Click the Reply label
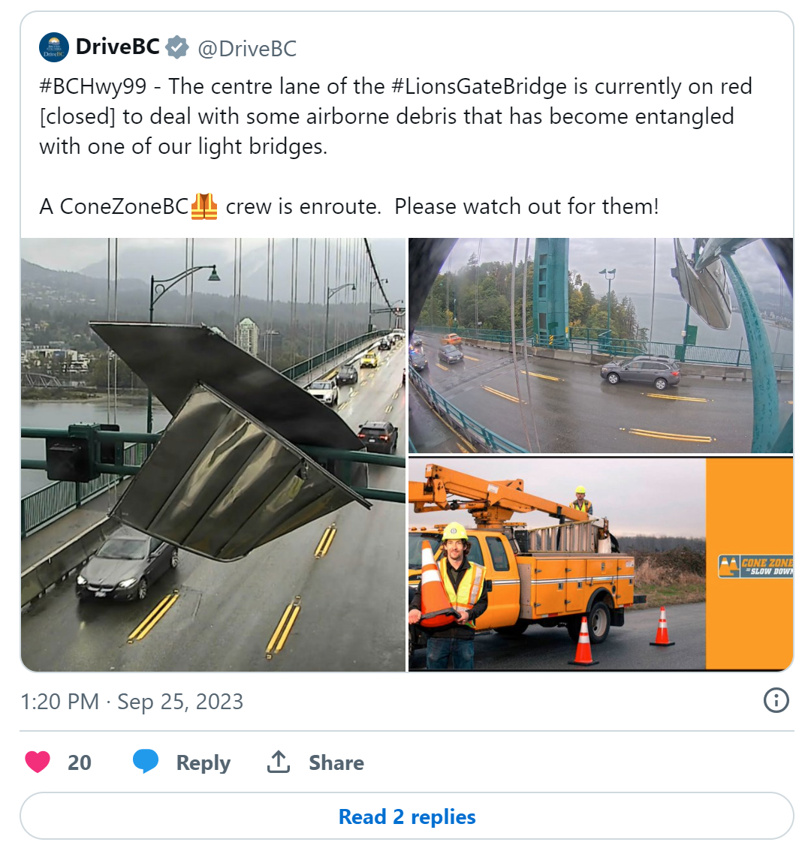811x854 pixels. (204, 762)
